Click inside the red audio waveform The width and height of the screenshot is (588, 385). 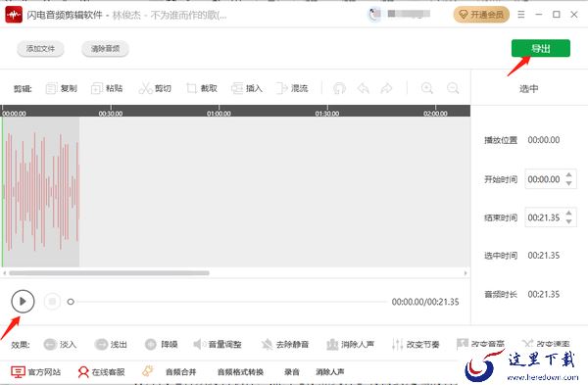point(41,192)
